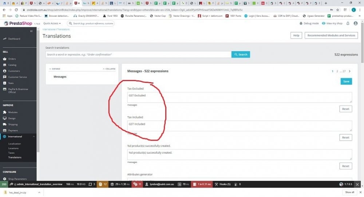Open a new browser tab
Screen dimensions: 364x197
(x=326, y=3)
